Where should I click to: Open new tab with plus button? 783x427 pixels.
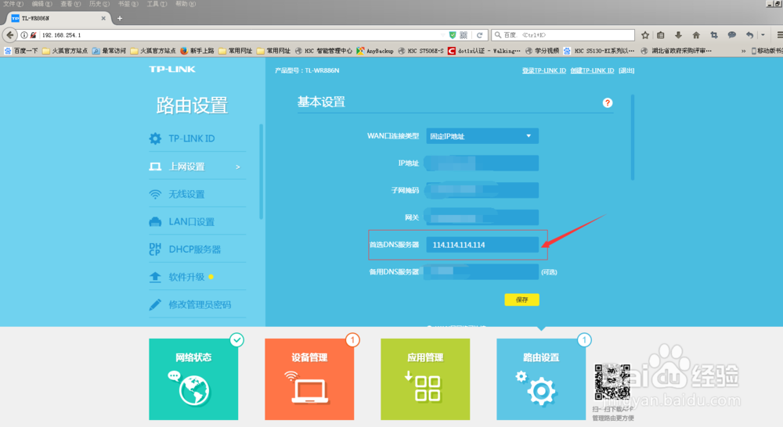[119, 19]
